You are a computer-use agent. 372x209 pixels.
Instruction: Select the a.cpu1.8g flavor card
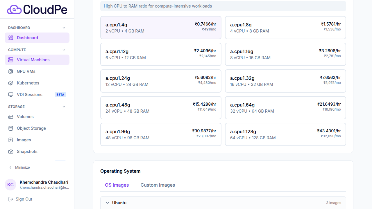[285, 28]
